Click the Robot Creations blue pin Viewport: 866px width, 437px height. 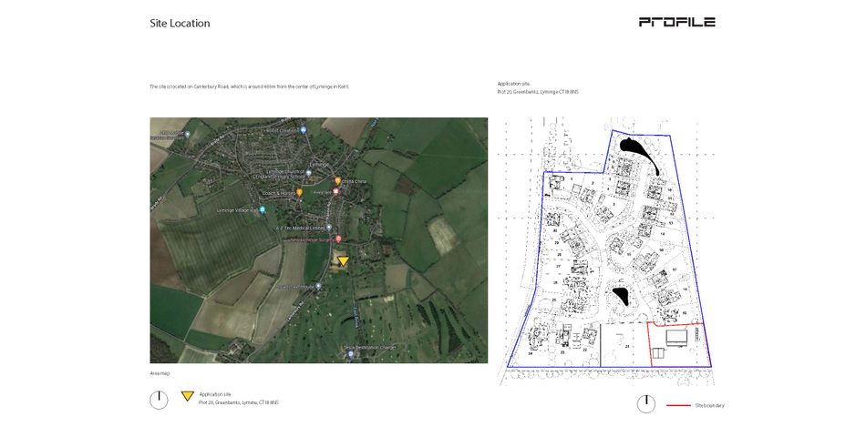click(304, 129)
